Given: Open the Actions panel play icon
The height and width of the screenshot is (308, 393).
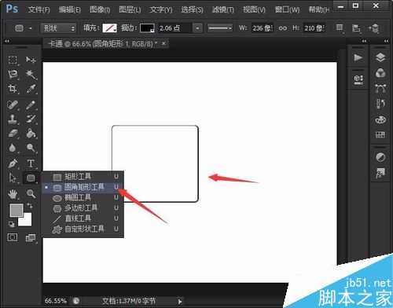Looking at the screenshot, I should 358,58.
